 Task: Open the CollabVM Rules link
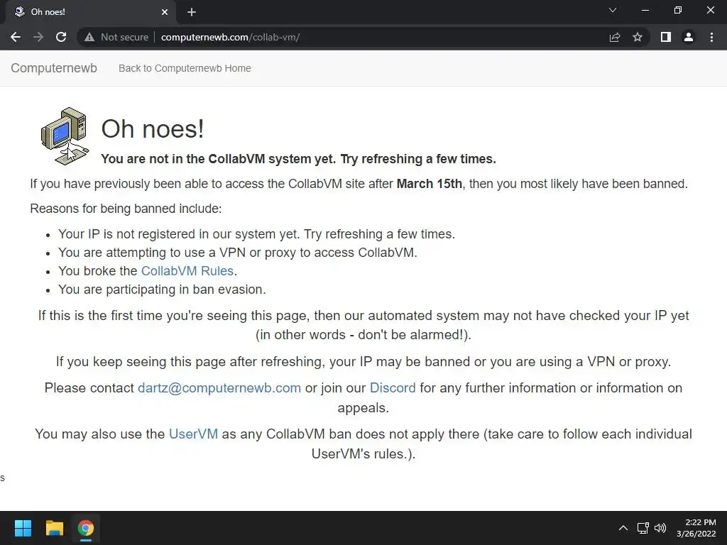click(x=187, y=271)
